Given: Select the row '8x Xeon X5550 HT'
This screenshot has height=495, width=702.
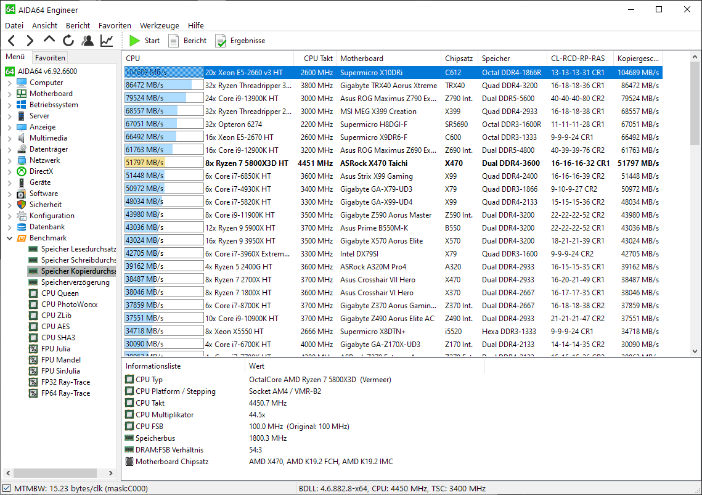Looking at the screenshot, I should 394,332.
